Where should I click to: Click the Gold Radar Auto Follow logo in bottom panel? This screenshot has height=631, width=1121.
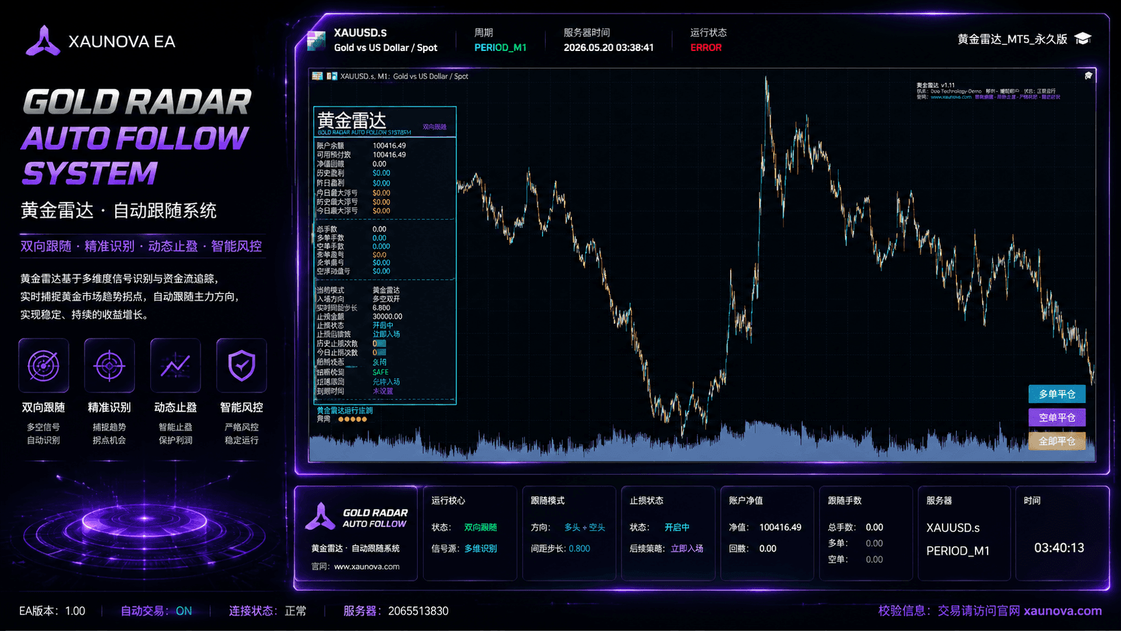356,518
